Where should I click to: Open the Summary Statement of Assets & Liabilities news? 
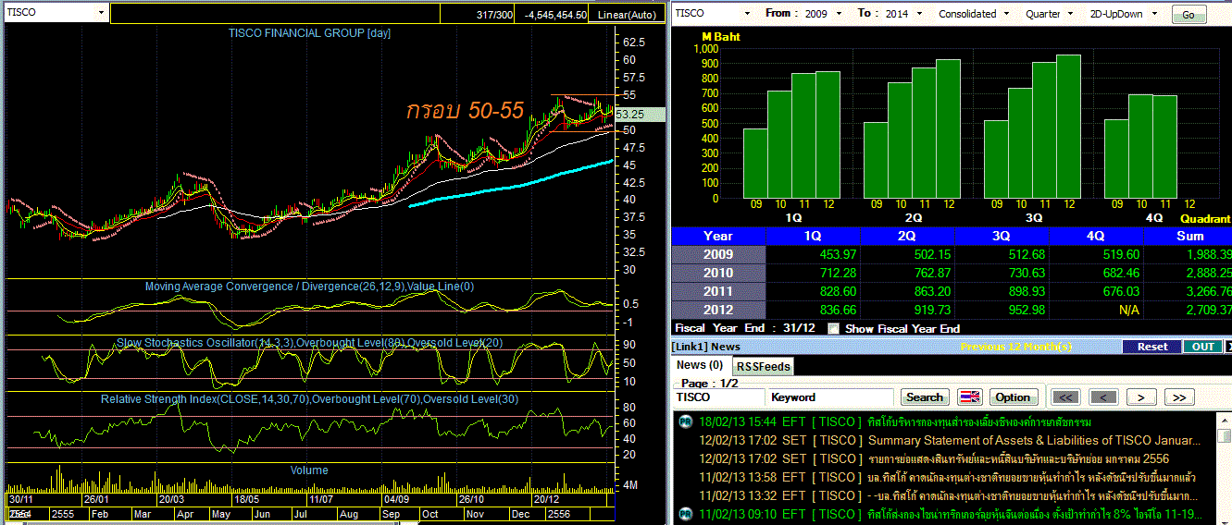click(1034, 440)
